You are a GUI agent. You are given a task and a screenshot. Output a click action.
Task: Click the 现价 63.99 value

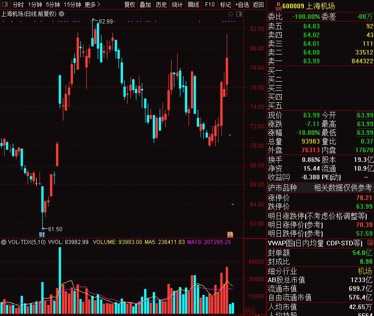311,115
